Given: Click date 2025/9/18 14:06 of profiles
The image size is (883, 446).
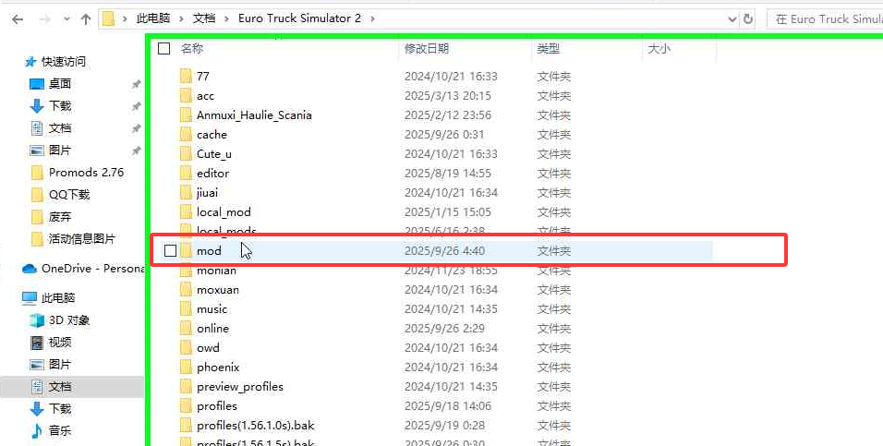Looking at the screenshot, I should (448, 406).
